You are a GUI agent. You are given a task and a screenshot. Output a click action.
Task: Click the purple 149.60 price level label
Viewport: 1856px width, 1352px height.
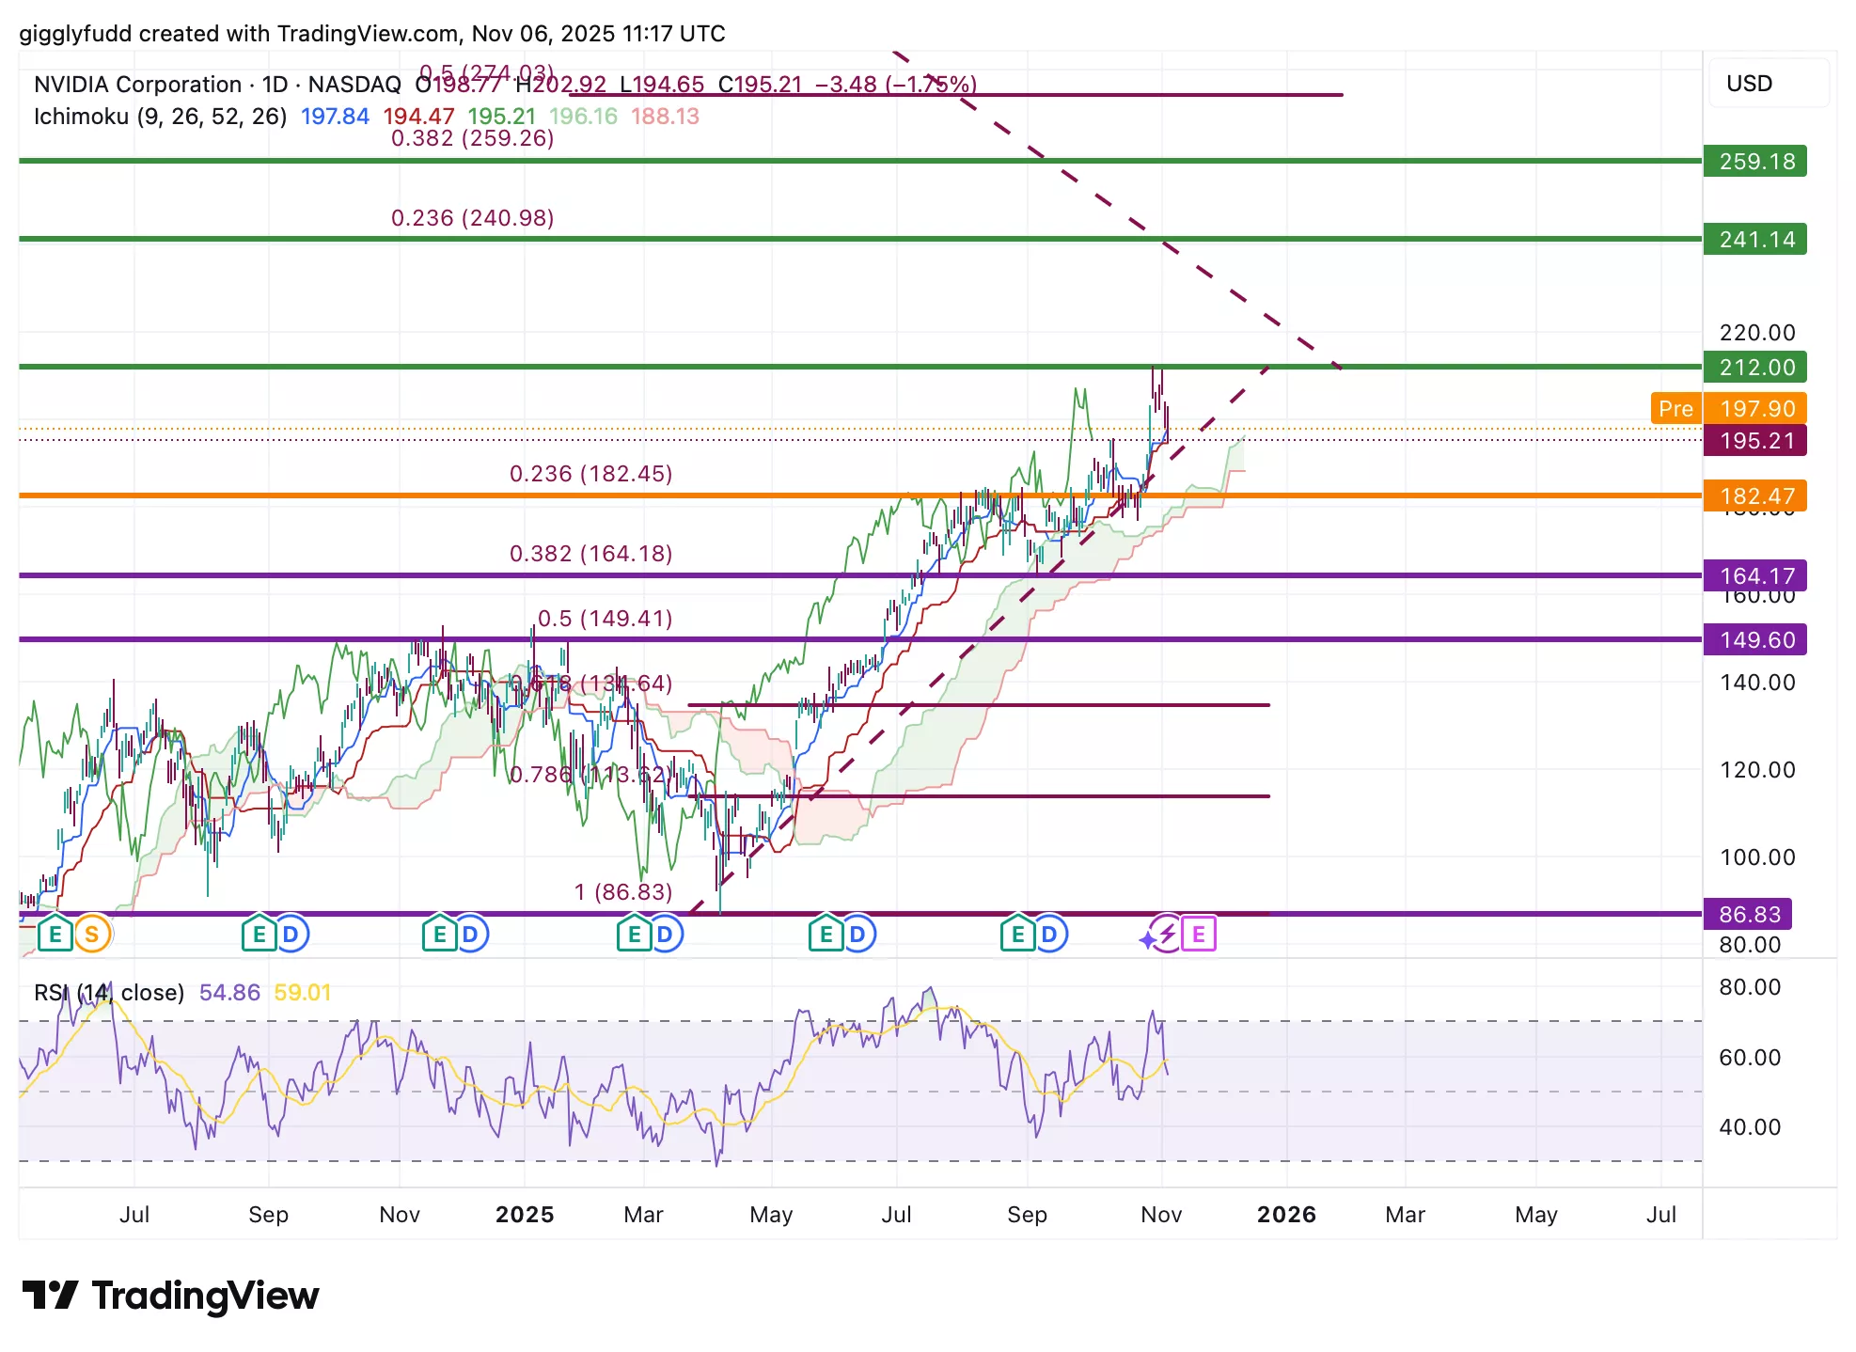[1755, 640]
